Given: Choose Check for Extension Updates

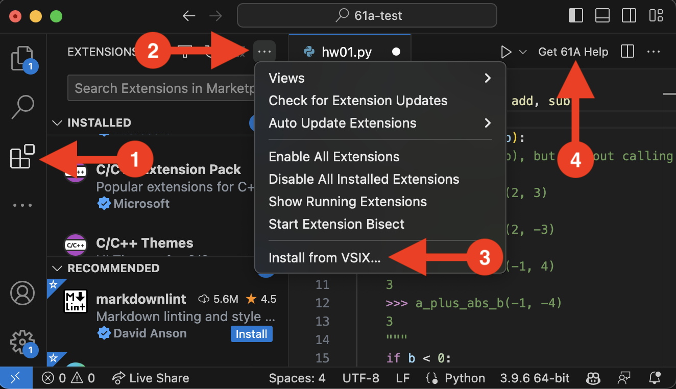Looking at the screenshot, I should (x=358, y=101).
